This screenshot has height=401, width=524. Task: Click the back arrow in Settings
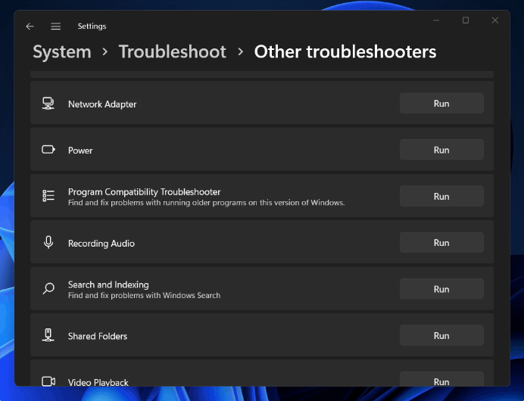30,26
